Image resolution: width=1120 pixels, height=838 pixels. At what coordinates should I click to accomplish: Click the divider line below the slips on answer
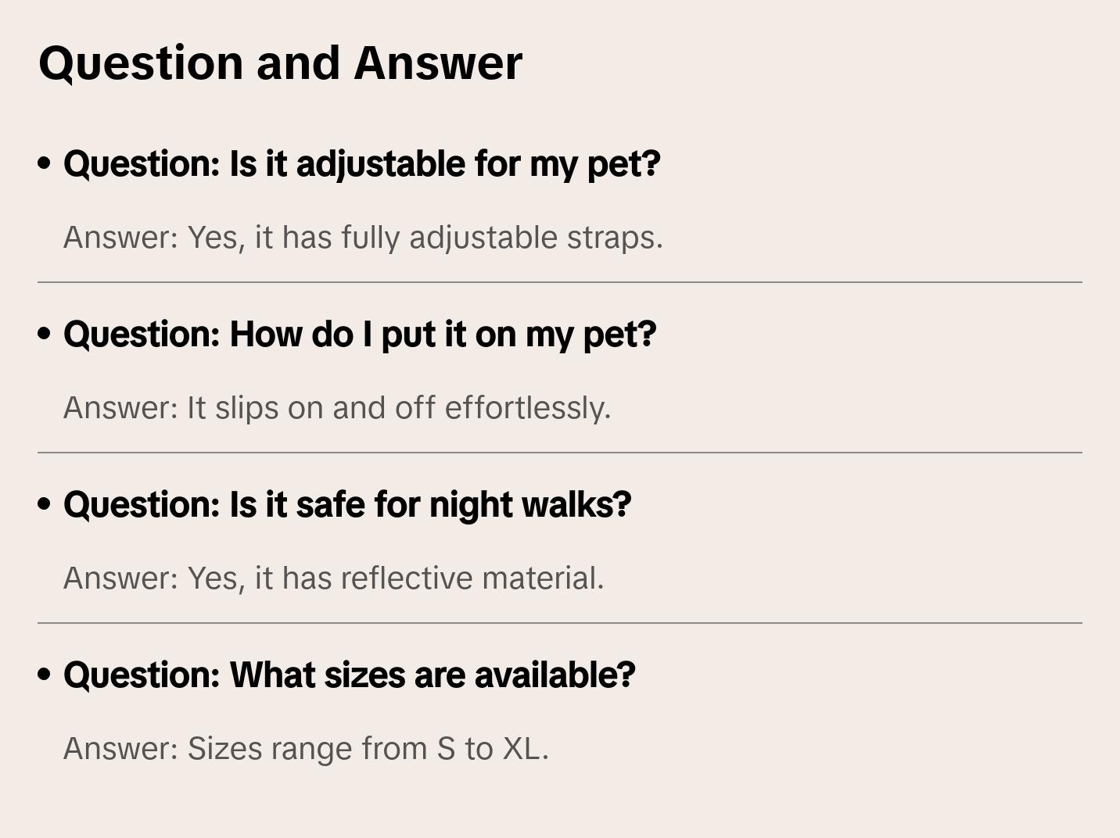pyautogui.click(x=560, y=453)
